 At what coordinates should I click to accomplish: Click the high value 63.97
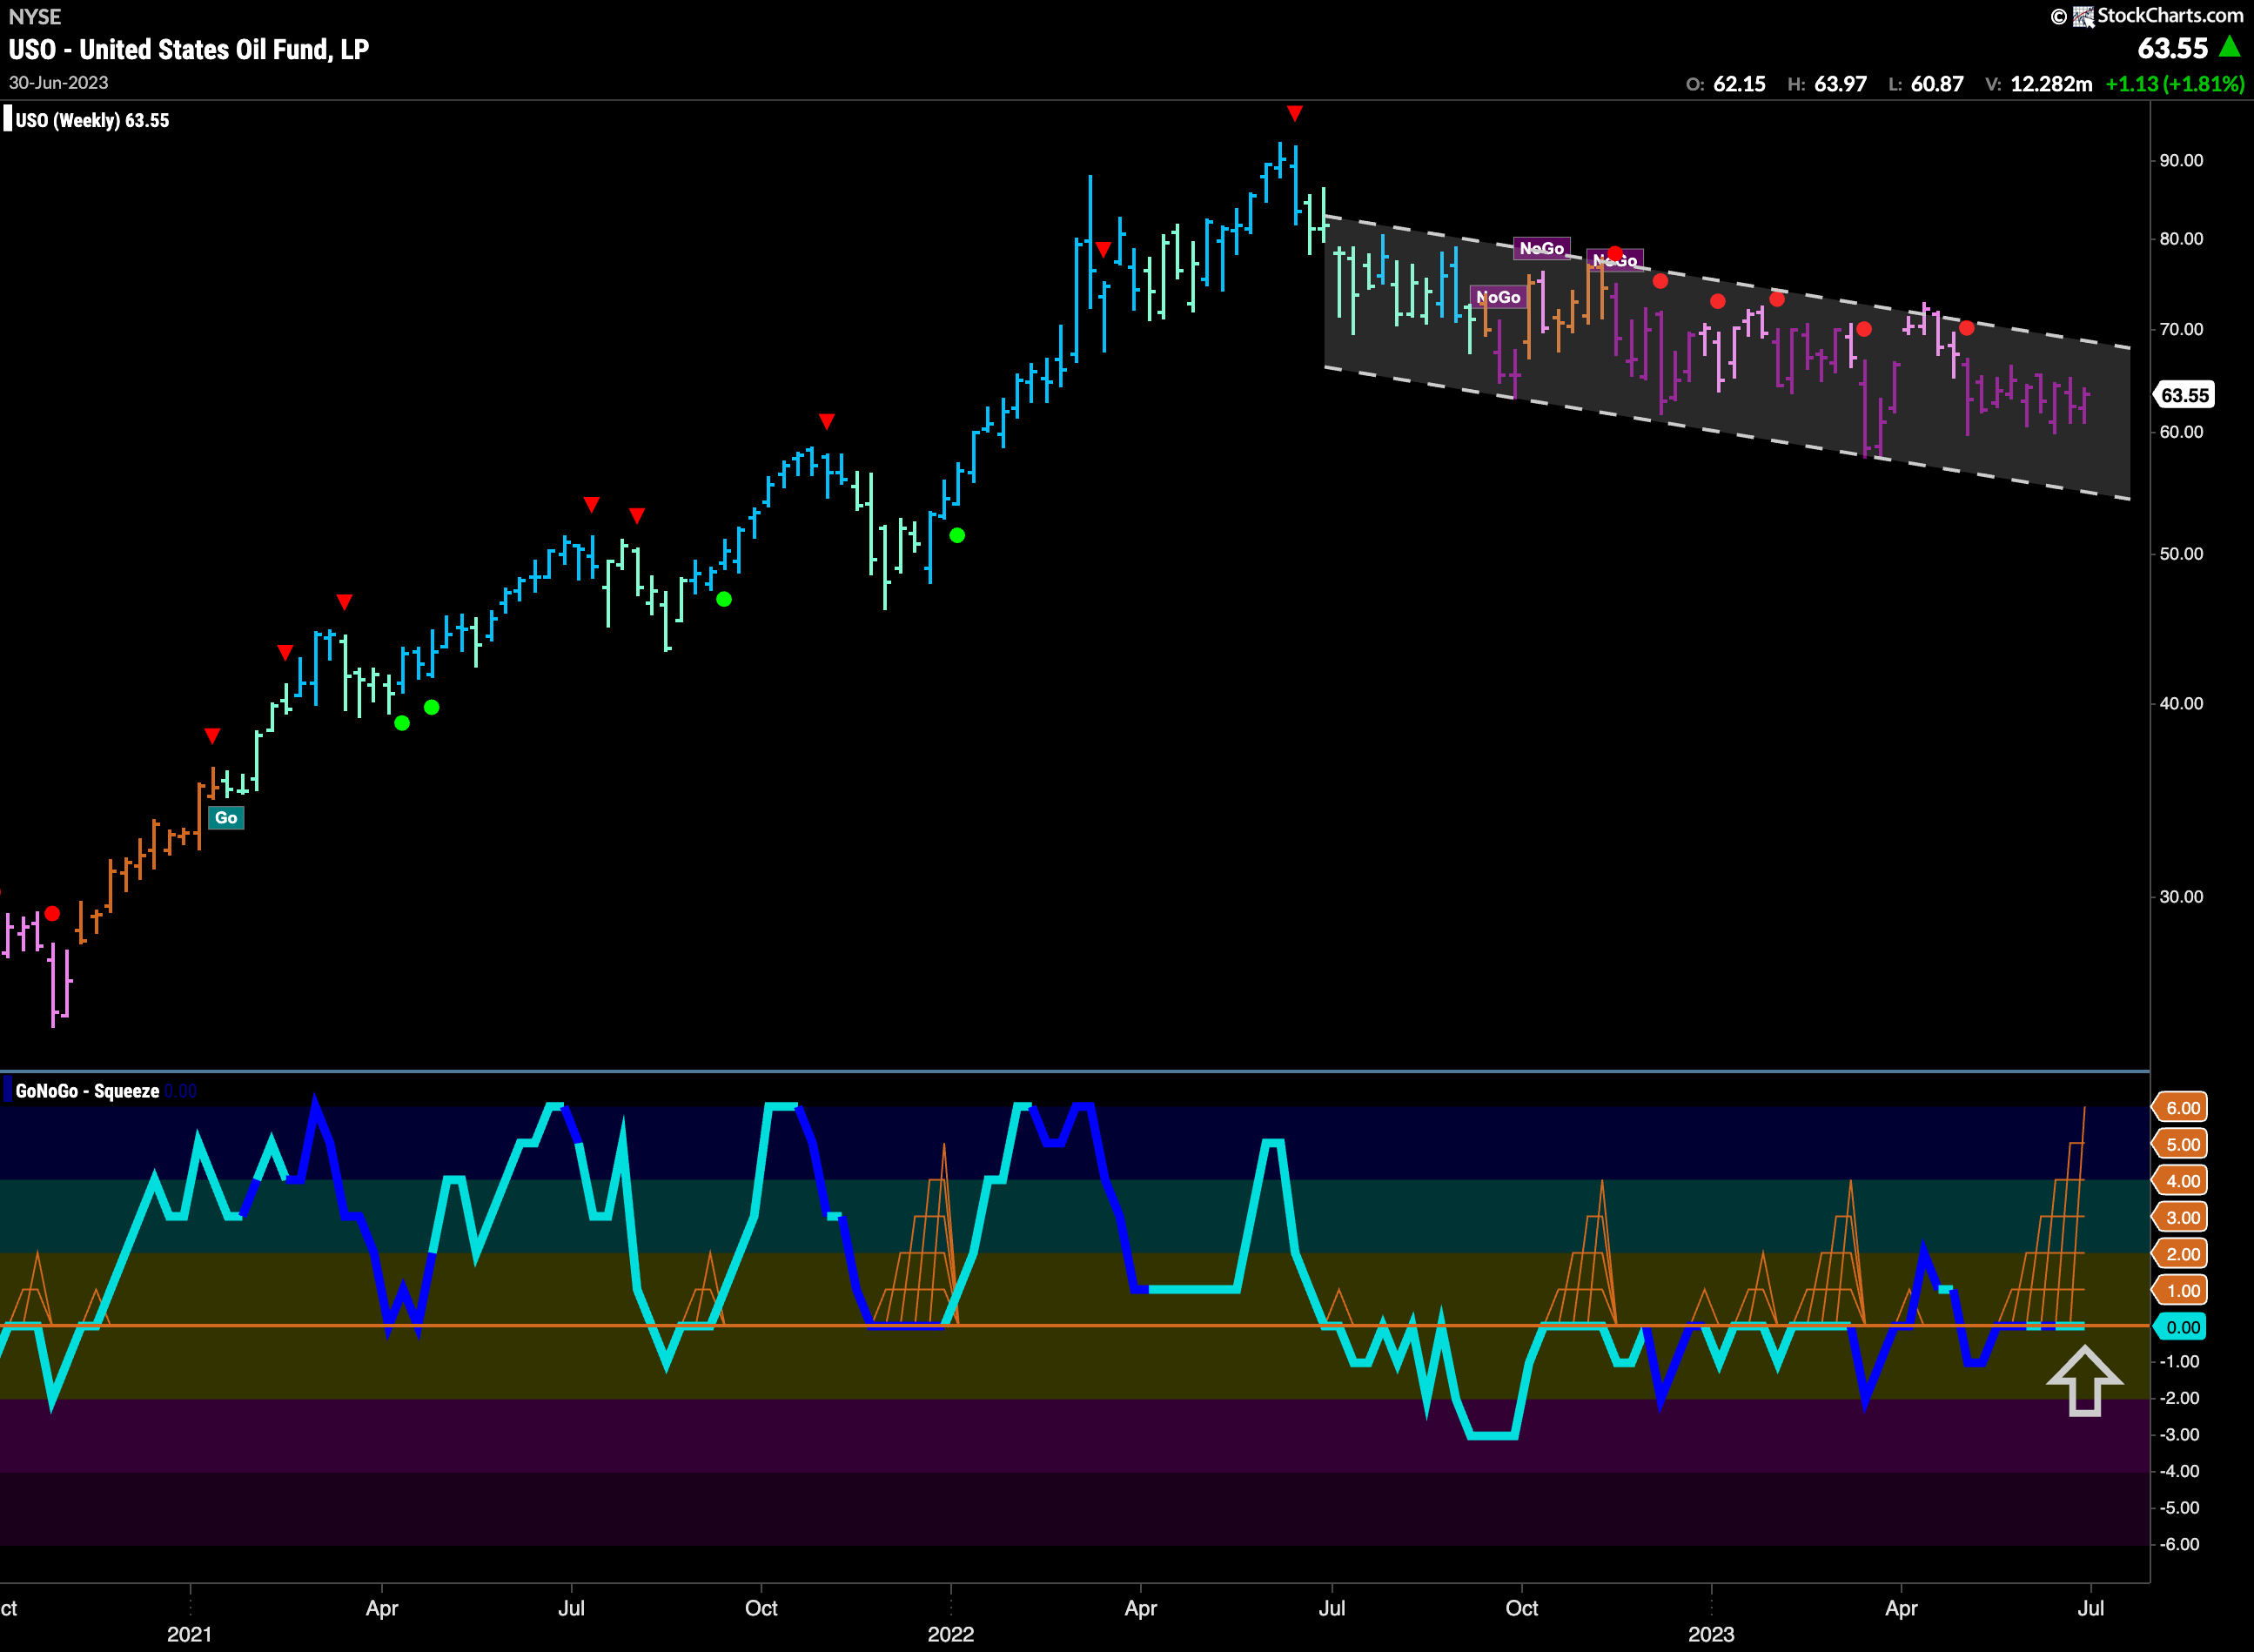[x=1840, y=84]
